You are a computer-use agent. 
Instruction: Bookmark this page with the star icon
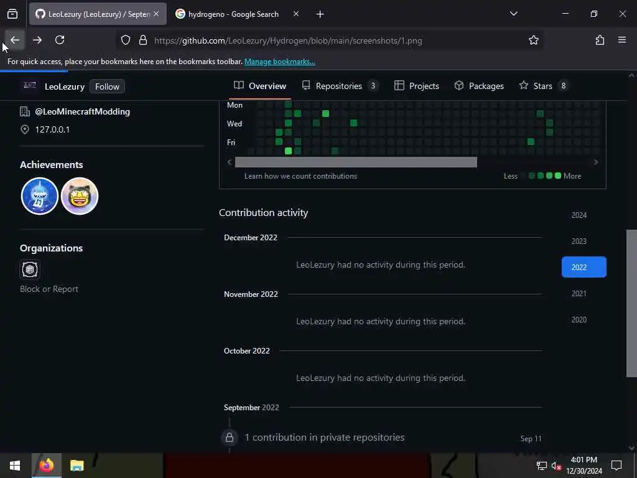(533, 40)
